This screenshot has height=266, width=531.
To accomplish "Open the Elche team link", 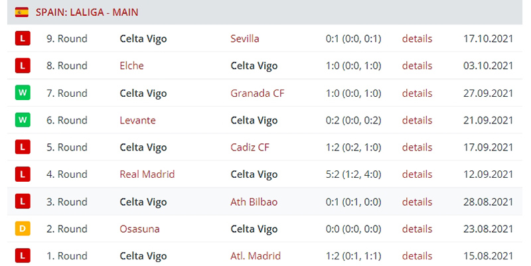I will pos(131,66).
